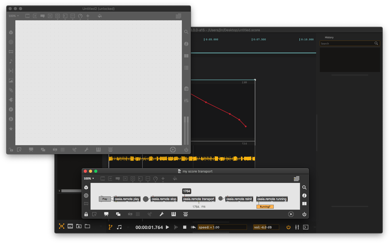390x243 pixels.
Task: Open the zoom 100% dropdown in my score transport
Action: point(89,178)
